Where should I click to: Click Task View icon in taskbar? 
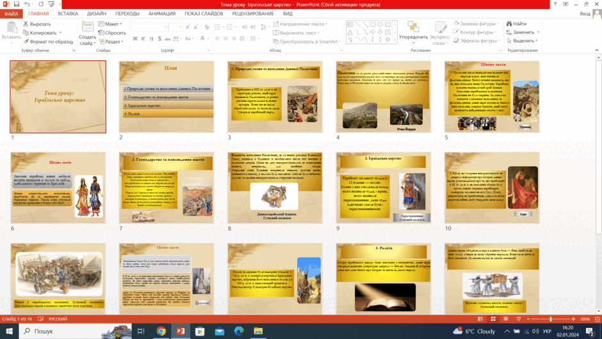tap(141, 331)
